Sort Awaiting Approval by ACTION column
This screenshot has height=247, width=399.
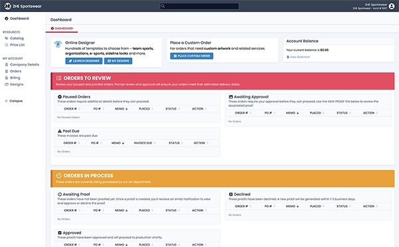coord(370,113)
